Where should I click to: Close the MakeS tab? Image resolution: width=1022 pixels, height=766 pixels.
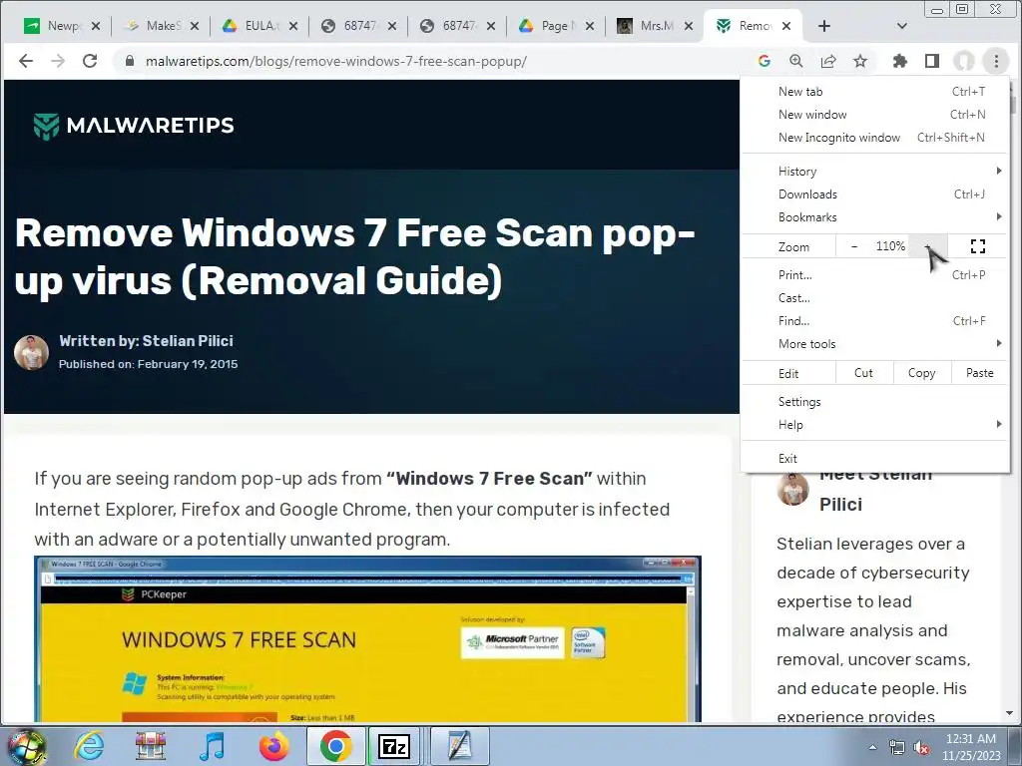195,26
